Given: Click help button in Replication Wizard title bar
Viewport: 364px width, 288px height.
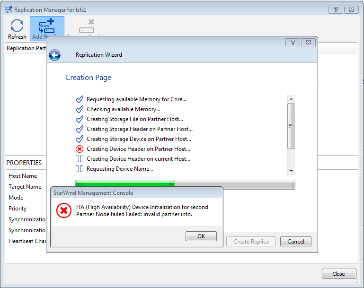Looking at the screenshot, I should pos(293,43).
